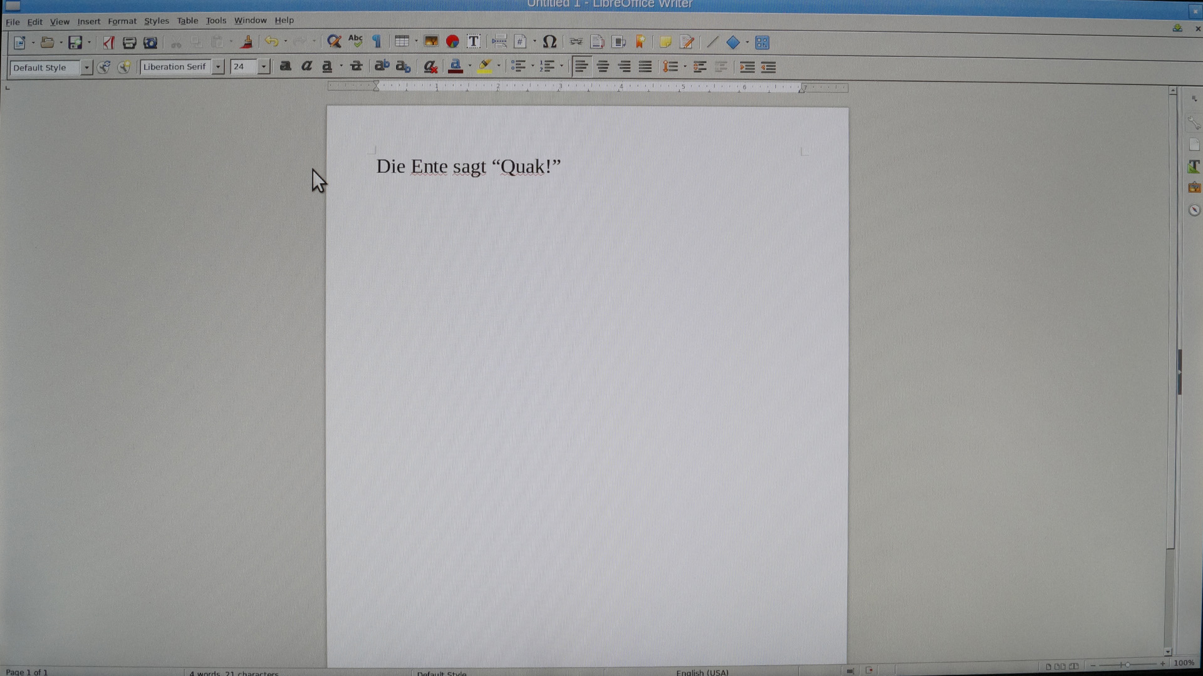Click the Clone Formatting paintbrush icon
Image resolution: width=1203 pixels, height=676 pixels.
click(x=246, y=43)
